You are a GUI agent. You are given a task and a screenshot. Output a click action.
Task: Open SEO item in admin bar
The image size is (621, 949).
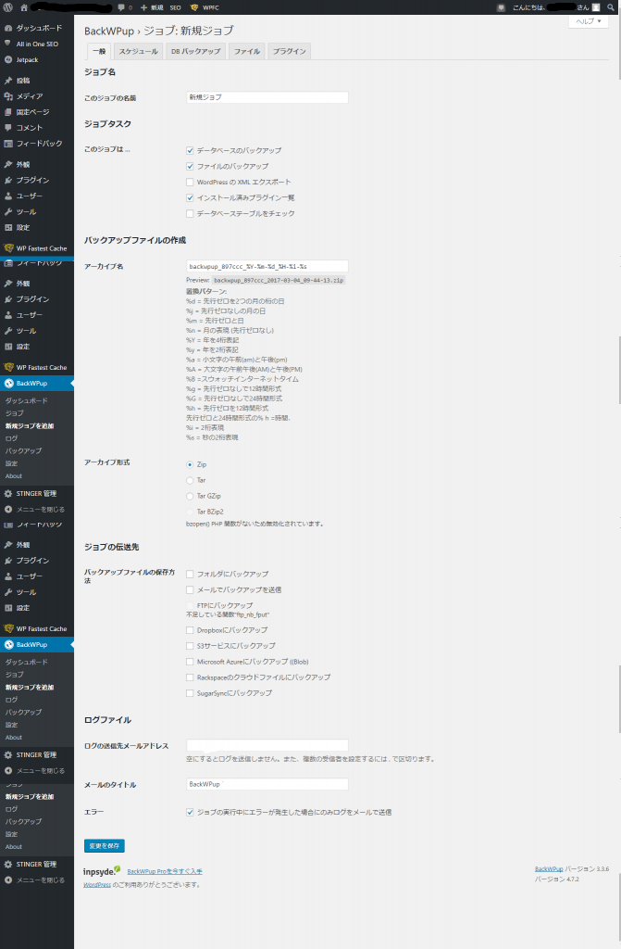tap(175, 7)
